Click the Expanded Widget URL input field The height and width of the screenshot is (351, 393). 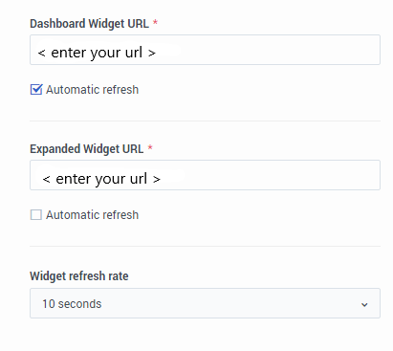coord(205,175)
